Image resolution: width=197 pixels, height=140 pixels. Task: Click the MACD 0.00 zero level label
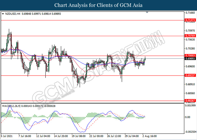tap(188, 117)
